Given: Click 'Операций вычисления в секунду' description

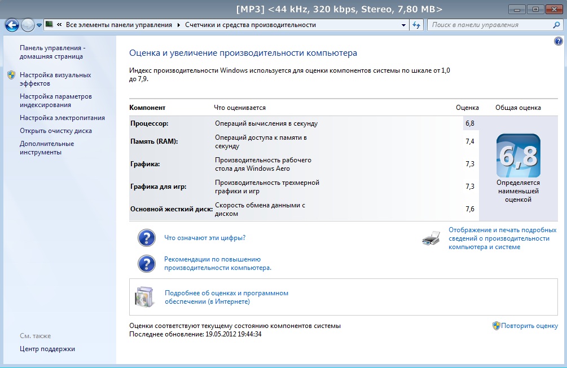Looking at the screenshot, I should [x=266, y=123].
